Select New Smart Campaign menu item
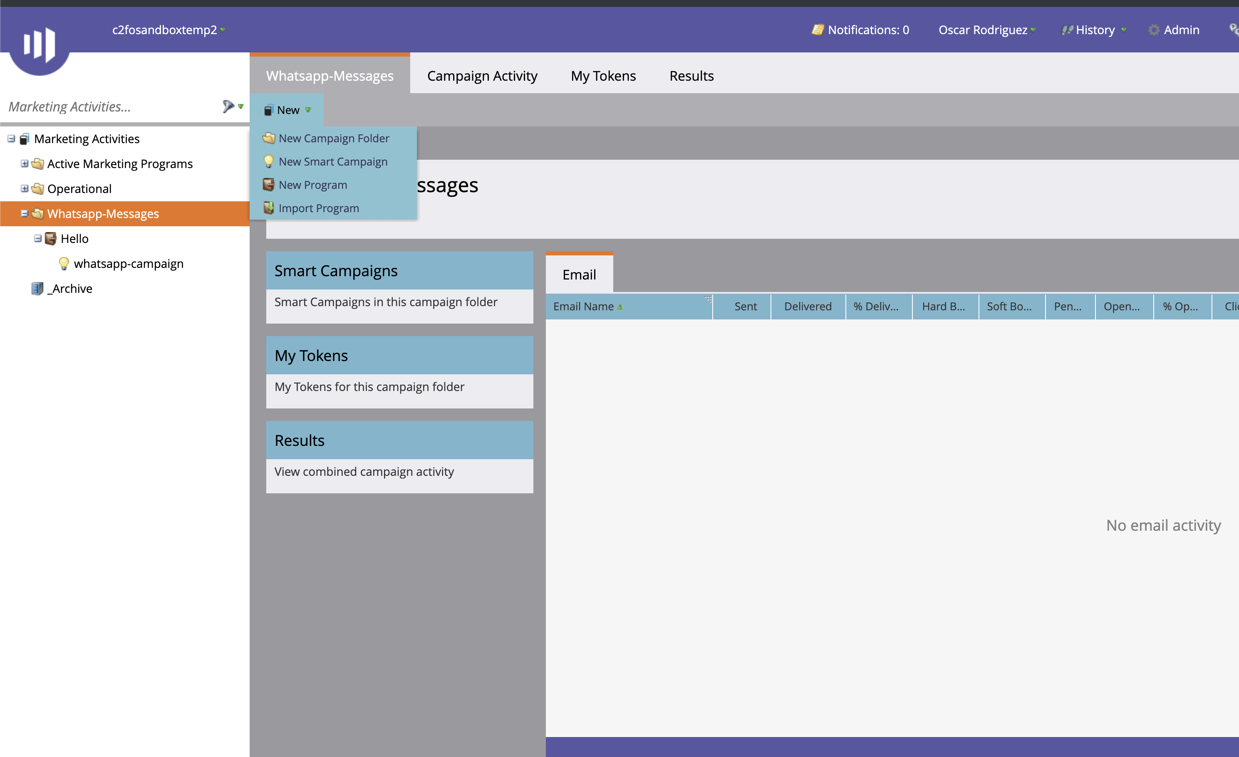 click(x=333, y=161)
